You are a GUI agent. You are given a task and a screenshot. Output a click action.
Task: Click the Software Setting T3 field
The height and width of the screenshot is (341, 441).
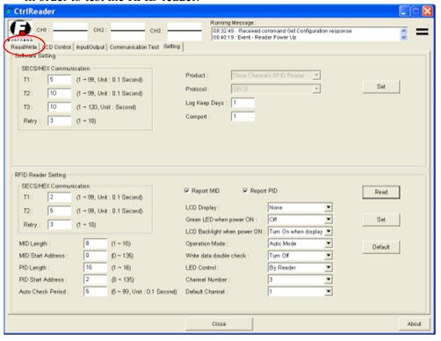coord(60,107)
